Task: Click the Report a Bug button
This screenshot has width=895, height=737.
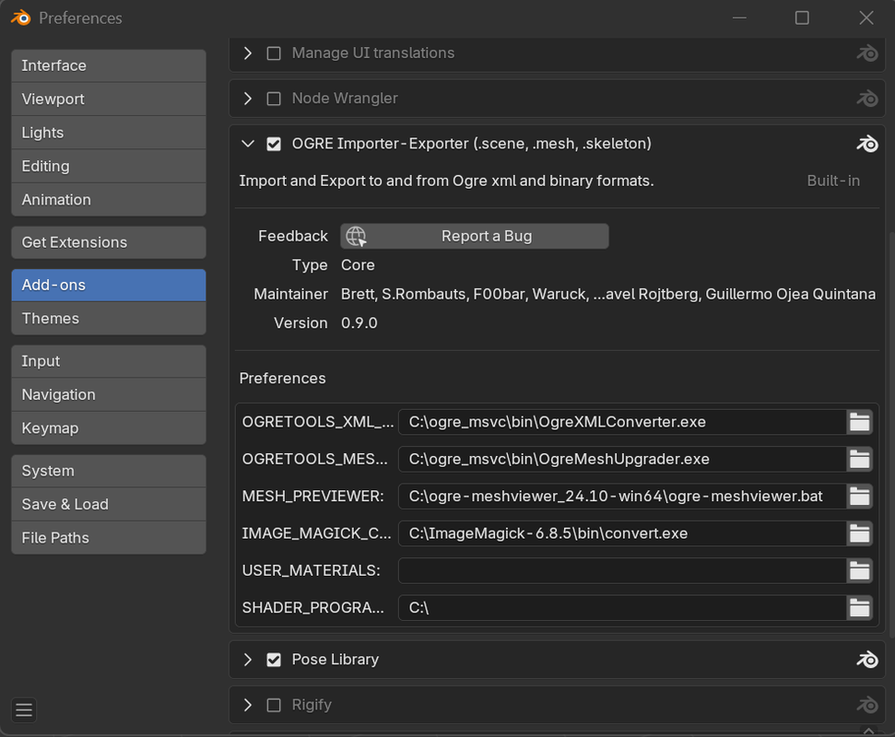Action: point(475,236)
